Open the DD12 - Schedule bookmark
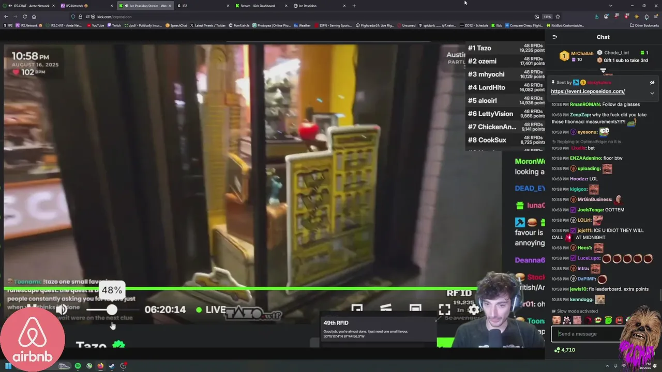Image resolution: width=662 pixels, height=372 pixels. [473, 25]
